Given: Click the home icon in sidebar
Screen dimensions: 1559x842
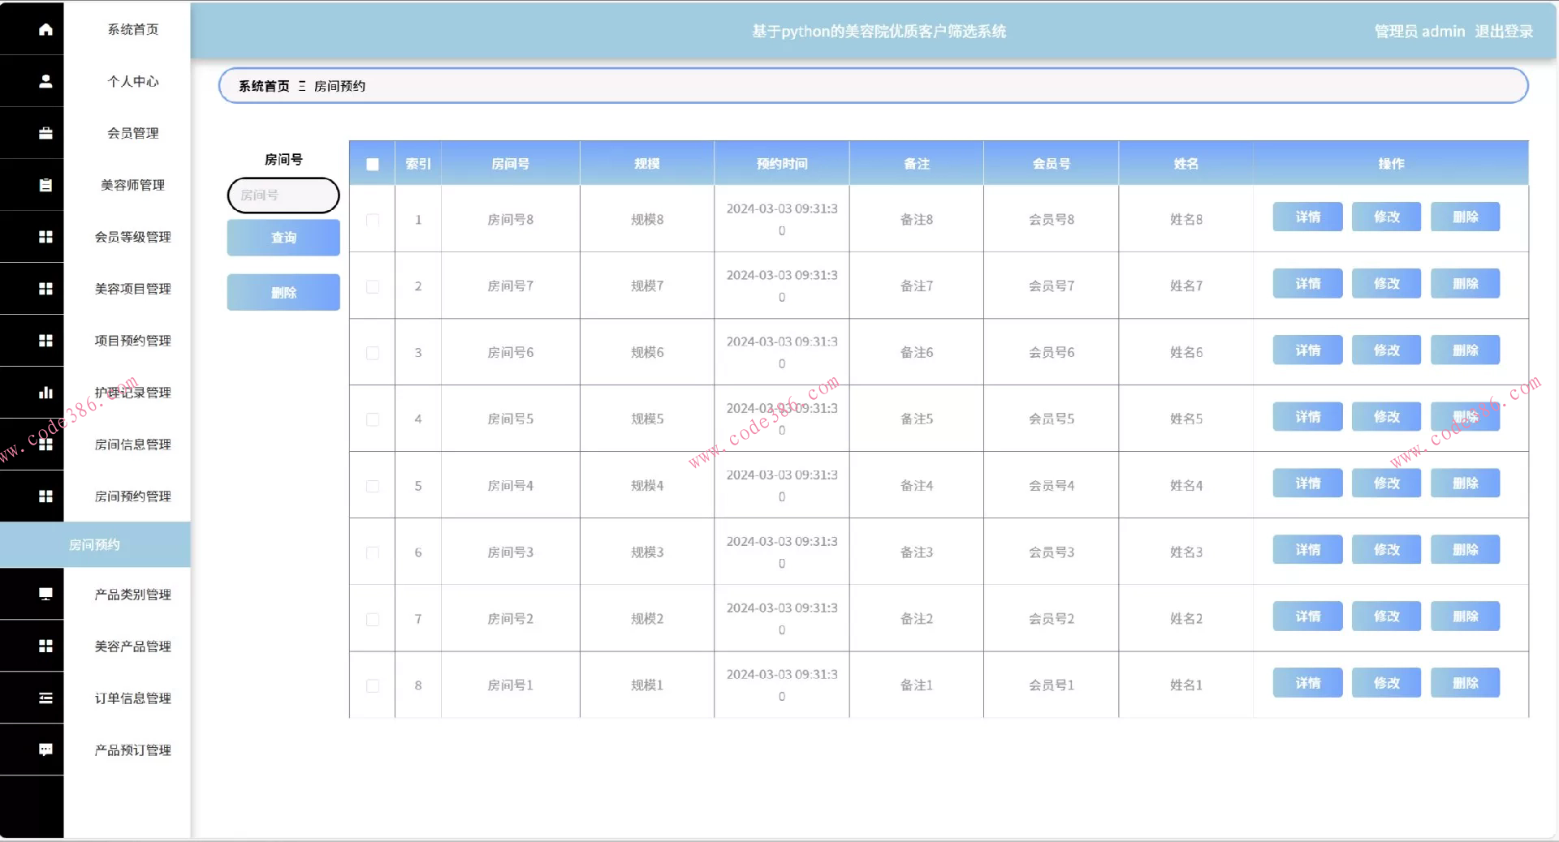Looking at the screenshot, I should (x=45, y=29).
